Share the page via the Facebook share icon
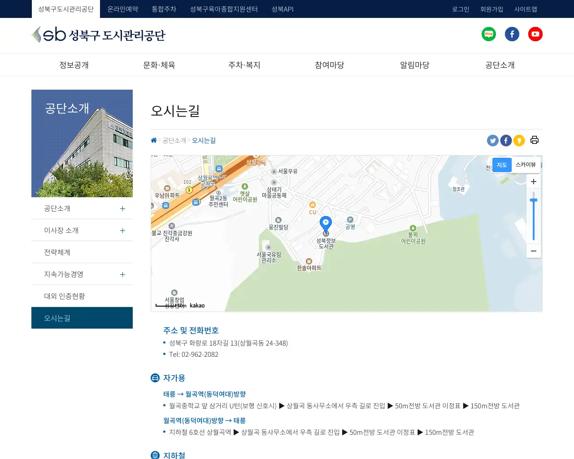 point(506,140)
